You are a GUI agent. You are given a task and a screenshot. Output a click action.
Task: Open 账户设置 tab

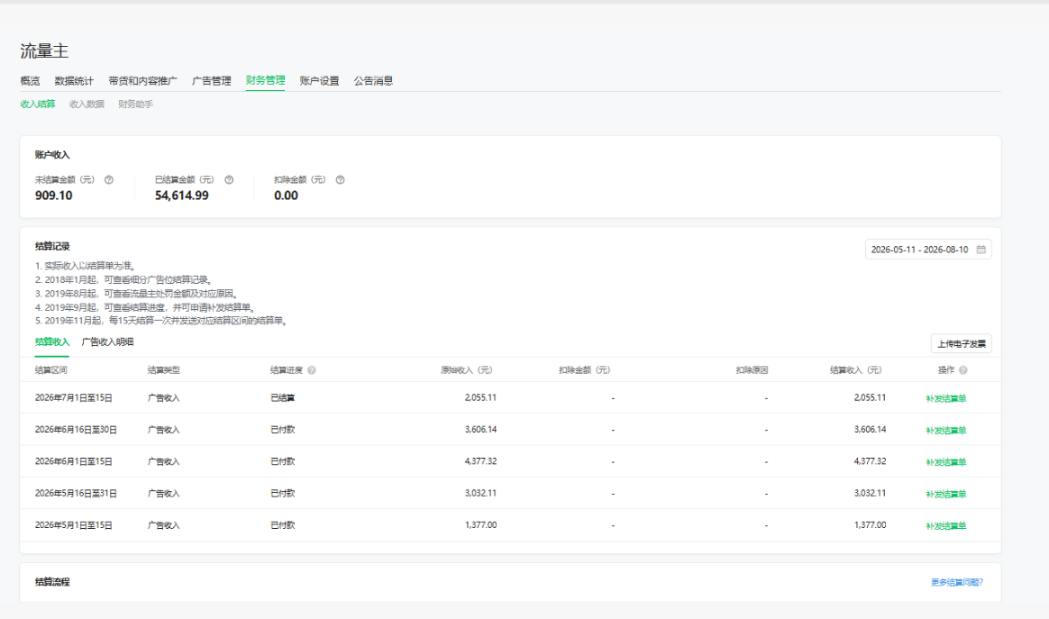pyautogui.click(x=319, y=81)
